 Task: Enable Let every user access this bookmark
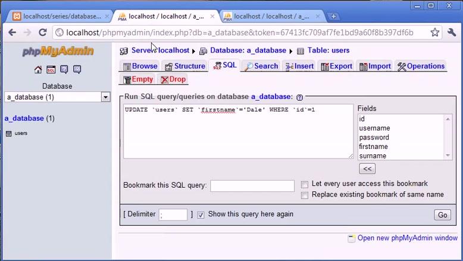point(305,185)
